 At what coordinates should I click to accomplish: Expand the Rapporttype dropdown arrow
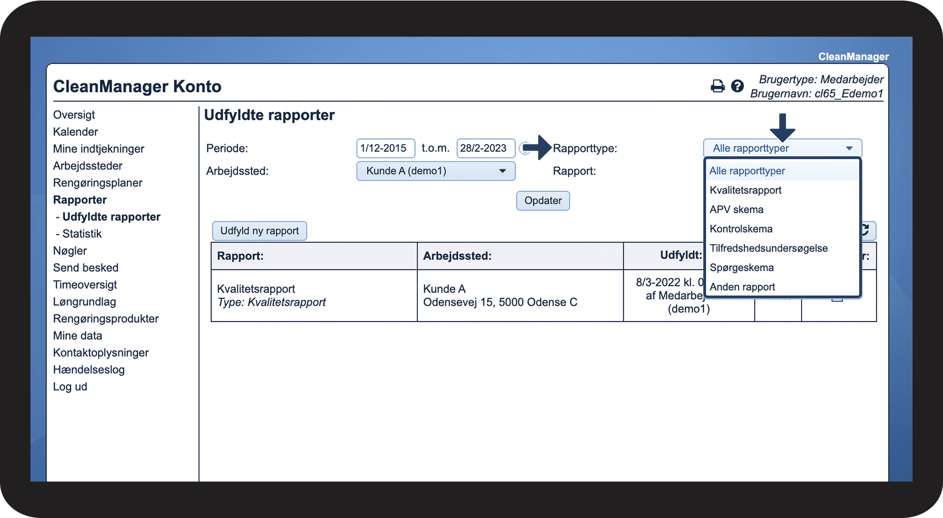pyautogui.click(x=849, y=148)
